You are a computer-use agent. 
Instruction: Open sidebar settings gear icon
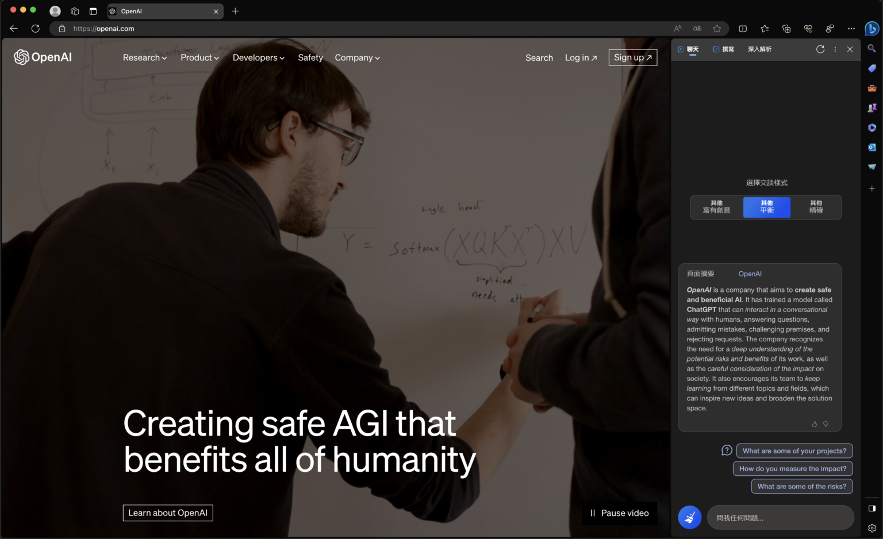[x=872, y=528]
